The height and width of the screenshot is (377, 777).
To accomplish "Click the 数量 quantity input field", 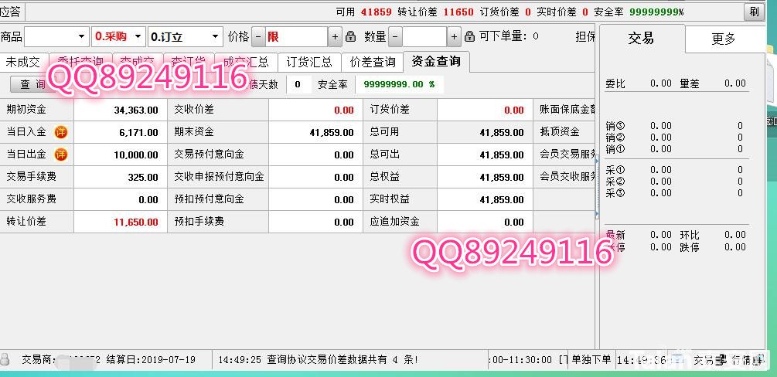I will coord(424,36).
